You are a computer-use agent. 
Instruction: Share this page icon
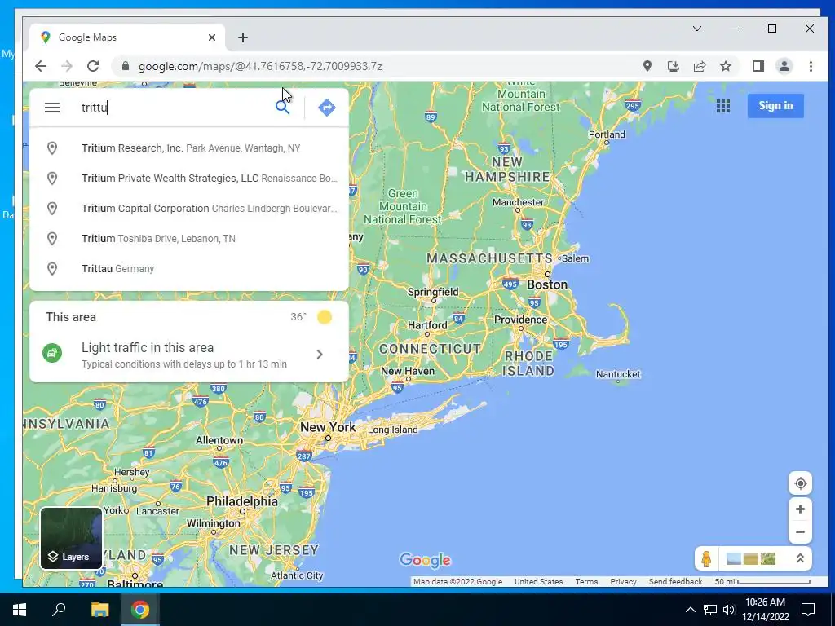(x=699, y=66)
